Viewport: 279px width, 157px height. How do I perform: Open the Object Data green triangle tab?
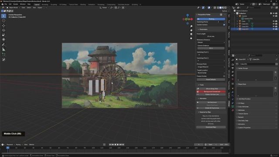point(232,106)
